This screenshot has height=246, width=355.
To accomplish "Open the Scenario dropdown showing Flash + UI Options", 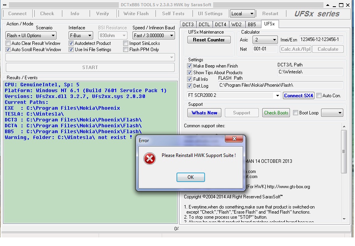I will click(31, 36).
